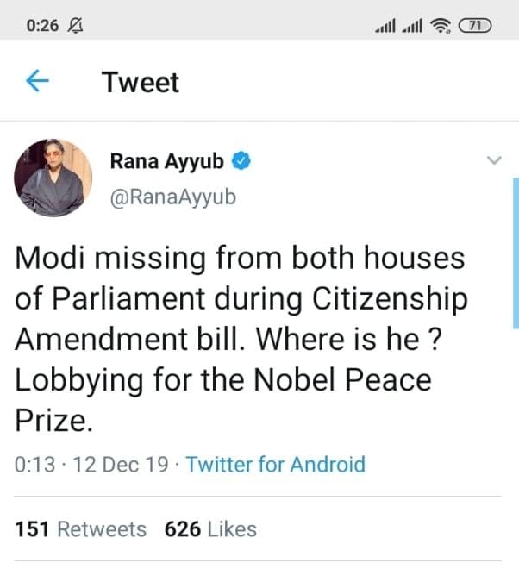Tap the battery indicator in status bar
This screenshot has width=519, height=569.
(x=475, y=26)
